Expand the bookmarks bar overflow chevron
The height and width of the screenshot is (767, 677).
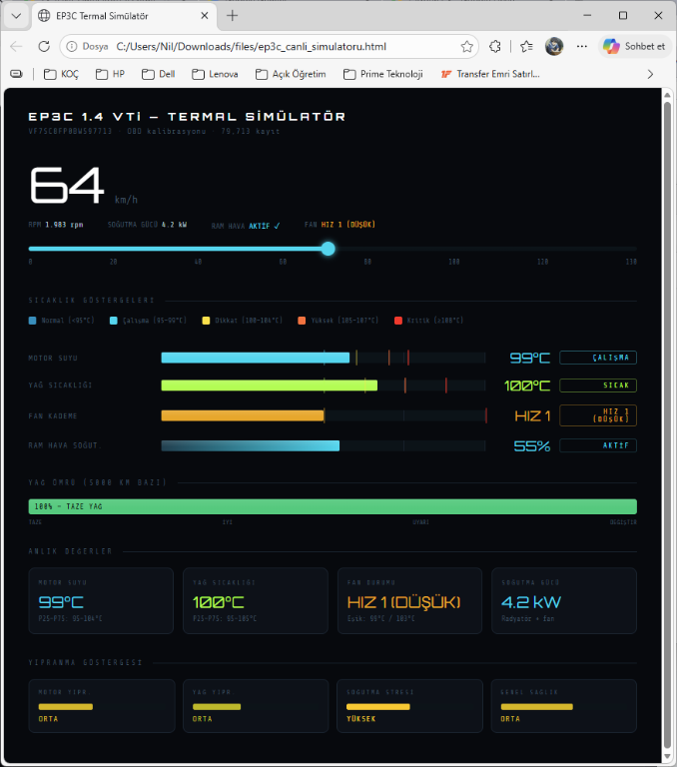pos(651,74)
